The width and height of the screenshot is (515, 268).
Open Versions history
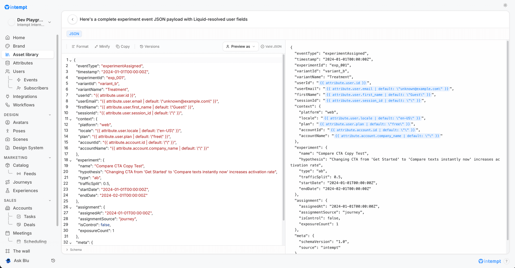tap(149, 47)
